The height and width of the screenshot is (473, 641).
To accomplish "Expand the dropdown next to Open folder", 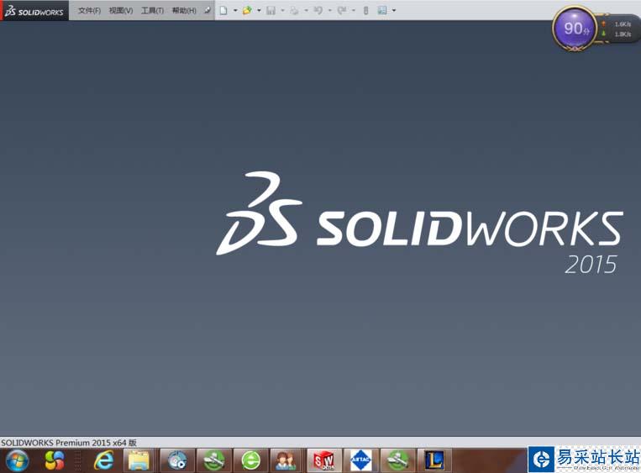I will point(259,11).
